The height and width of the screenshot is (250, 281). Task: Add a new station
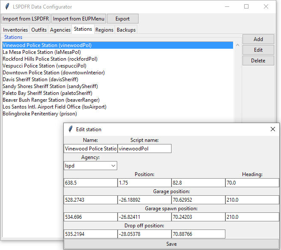(x=258, y=39)
